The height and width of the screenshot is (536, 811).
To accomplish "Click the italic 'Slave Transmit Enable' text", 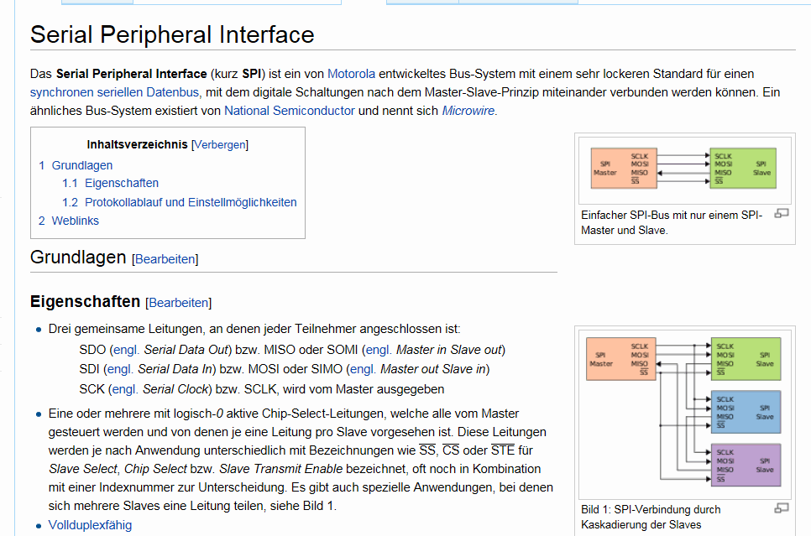I will (281, 469).
